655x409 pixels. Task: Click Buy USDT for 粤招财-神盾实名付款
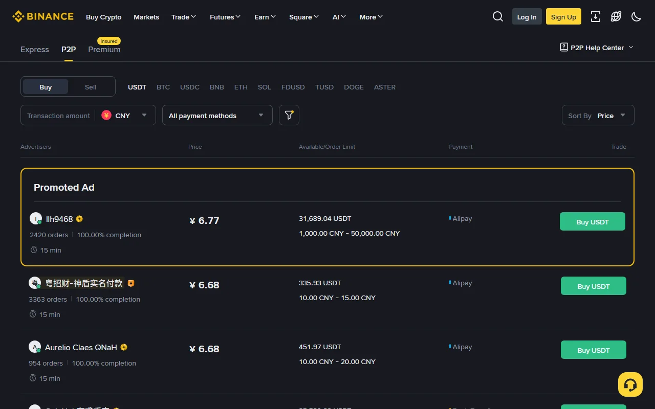594,286
